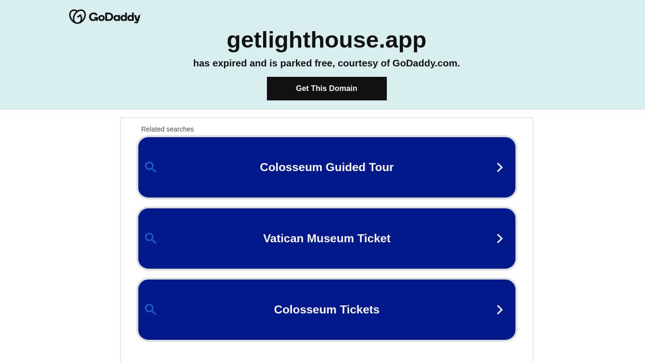This screenshot has width=645, height=362.
Task: Click search icon on Colosseum Tickets banner
Action: (x=151, y=309)
